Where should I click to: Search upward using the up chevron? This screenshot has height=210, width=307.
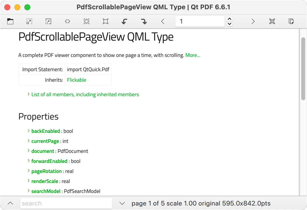[10, 203]
